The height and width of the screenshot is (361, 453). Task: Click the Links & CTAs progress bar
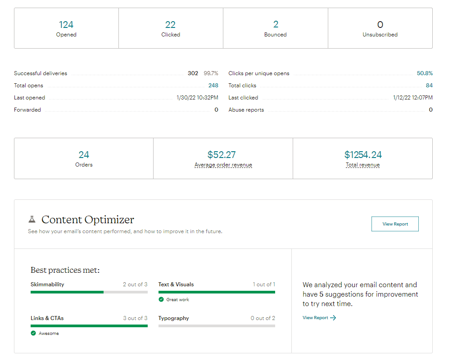89,325
